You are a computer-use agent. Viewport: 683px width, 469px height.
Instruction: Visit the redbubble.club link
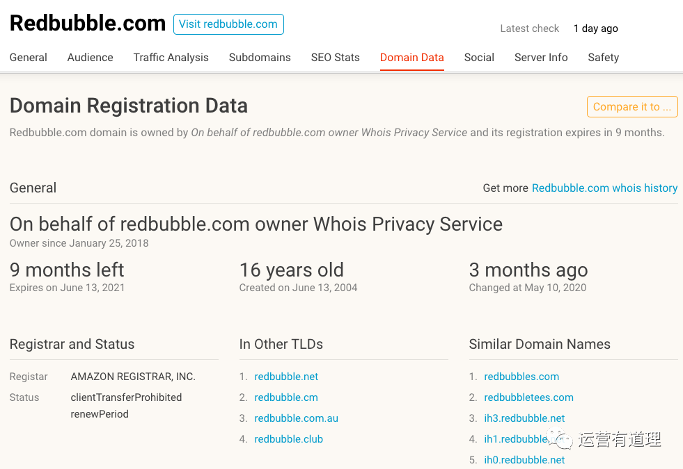pyautogui.click(x=288, y=439)
